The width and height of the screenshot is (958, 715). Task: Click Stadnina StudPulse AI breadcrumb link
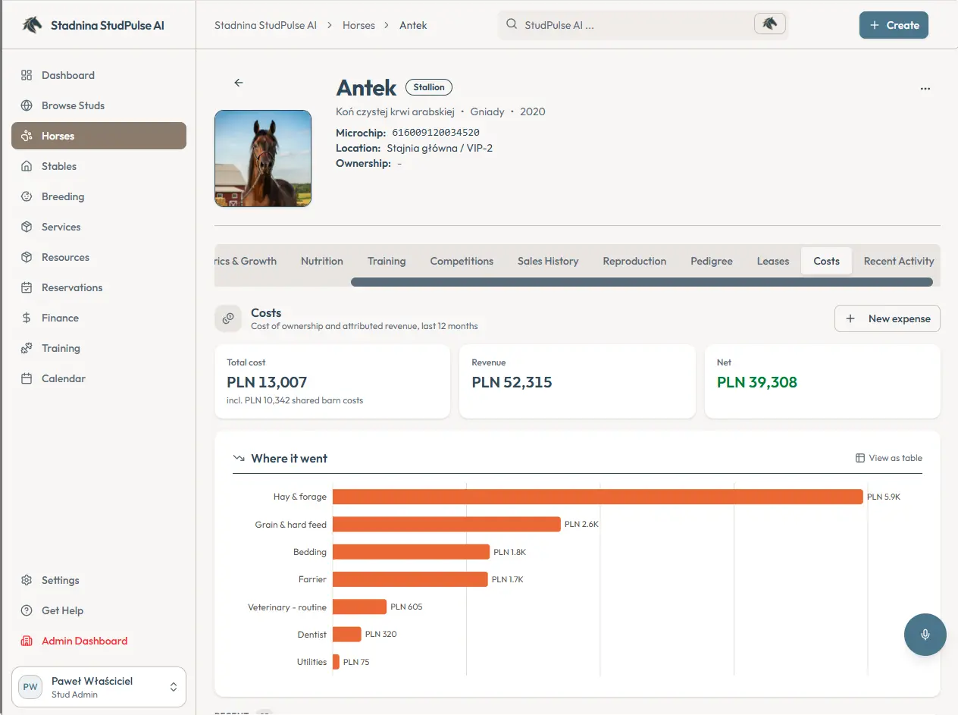265,25
